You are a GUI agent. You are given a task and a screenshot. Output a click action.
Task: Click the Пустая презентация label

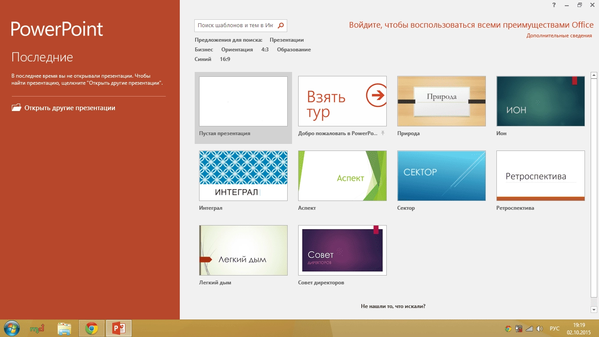tap(225, 133)
